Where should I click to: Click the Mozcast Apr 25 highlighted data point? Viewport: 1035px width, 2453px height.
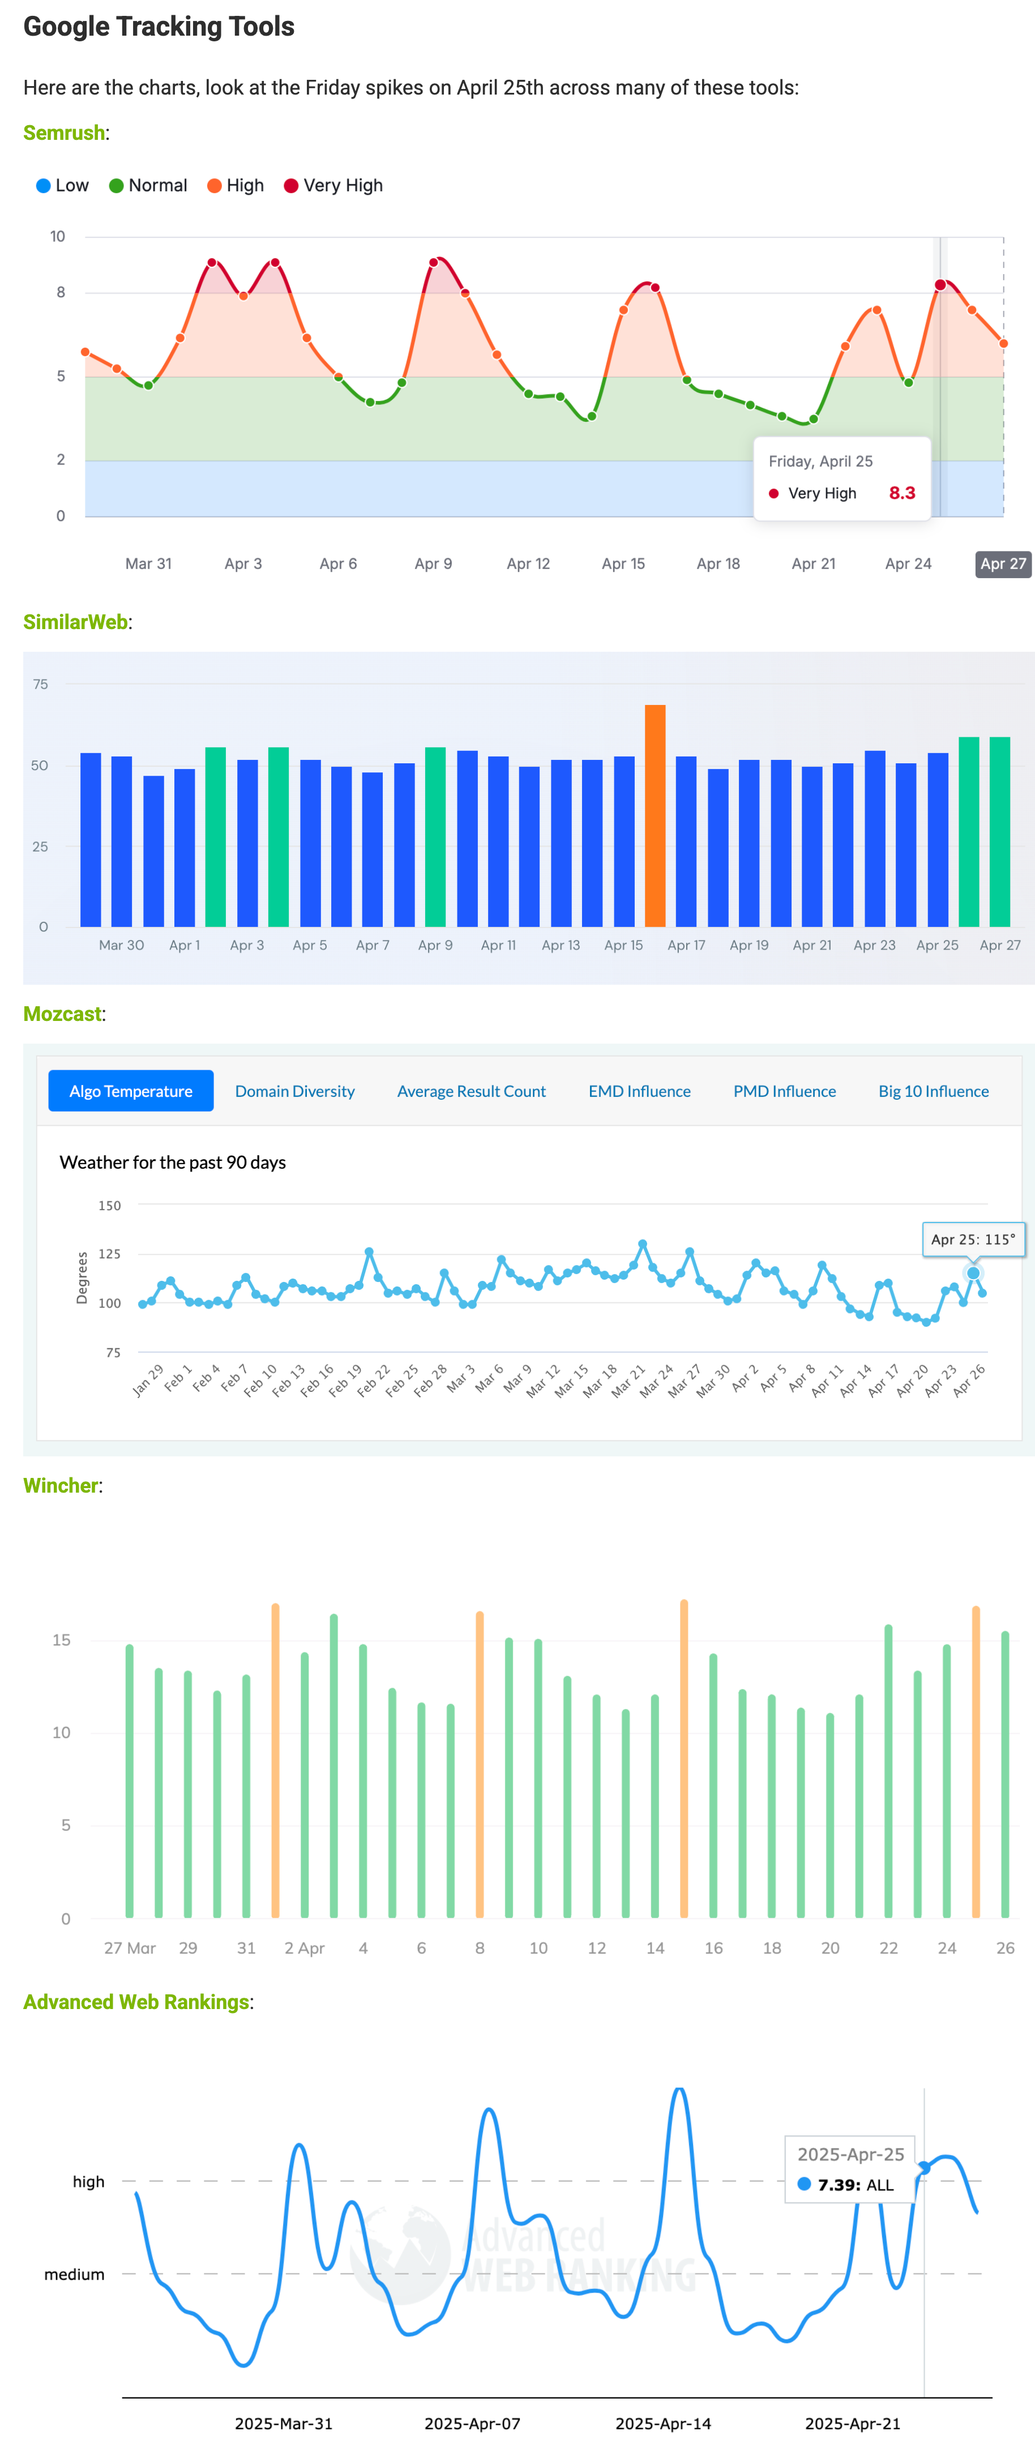[x=972, y=1273]
